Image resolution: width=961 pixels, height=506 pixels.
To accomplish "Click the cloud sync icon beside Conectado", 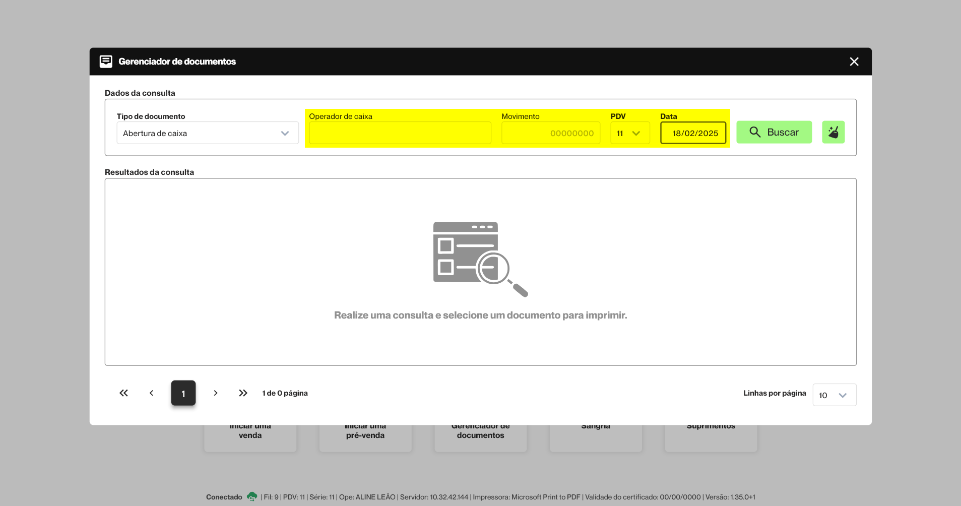I will [252, 497].
